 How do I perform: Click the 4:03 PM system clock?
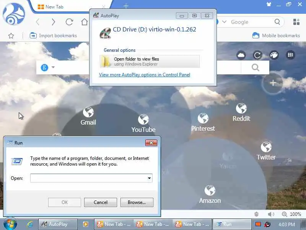pyautogui.click(x=286, y=224)
